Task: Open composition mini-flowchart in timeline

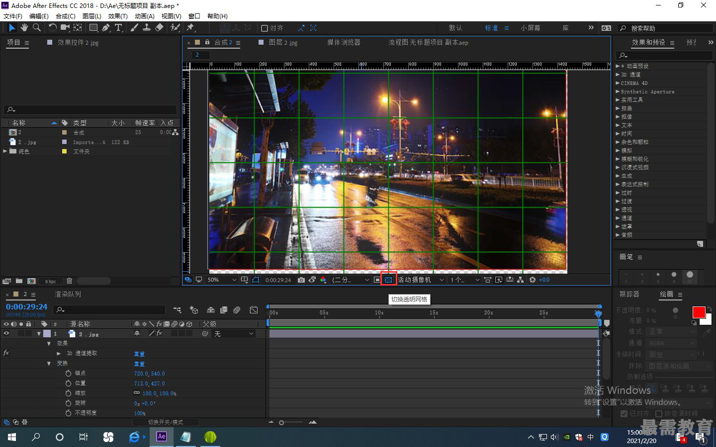Action: pyautogui.click(x=177, y=310)
